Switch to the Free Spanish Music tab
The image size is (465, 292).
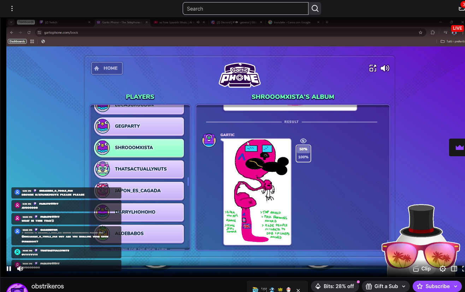tap(180, 22)
